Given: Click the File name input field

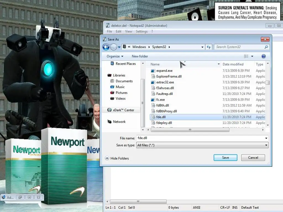Looking at the screenshot, I should coord(200,138).
